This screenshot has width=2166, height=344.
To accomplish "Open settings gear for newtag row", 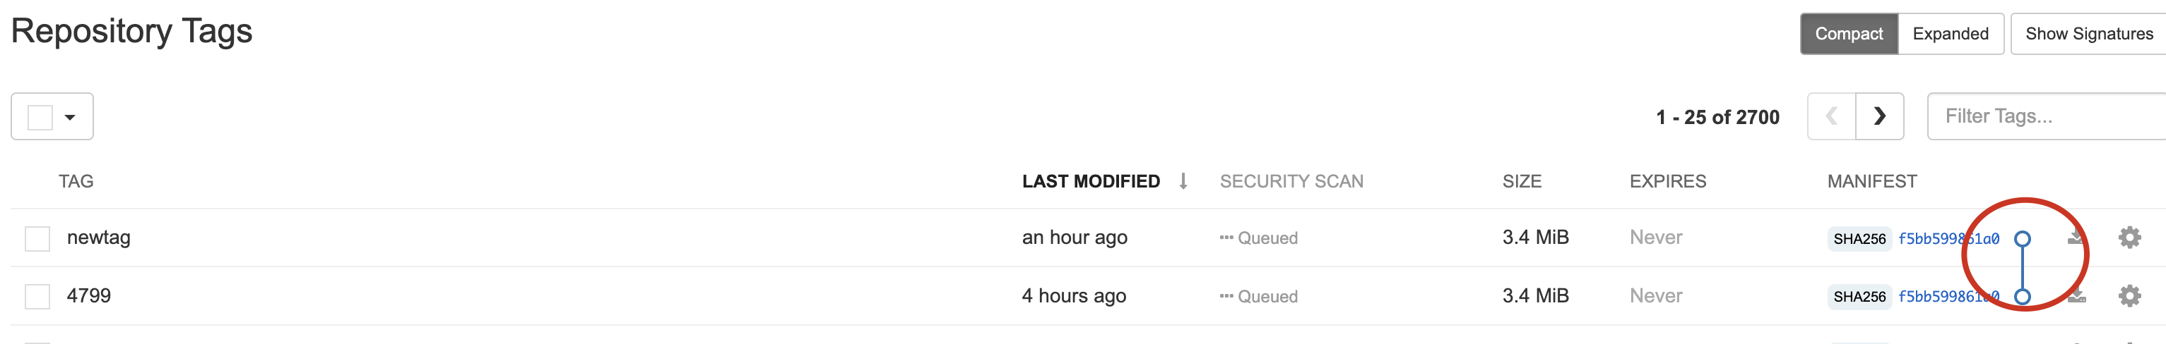I will (x=2129, y=238).
